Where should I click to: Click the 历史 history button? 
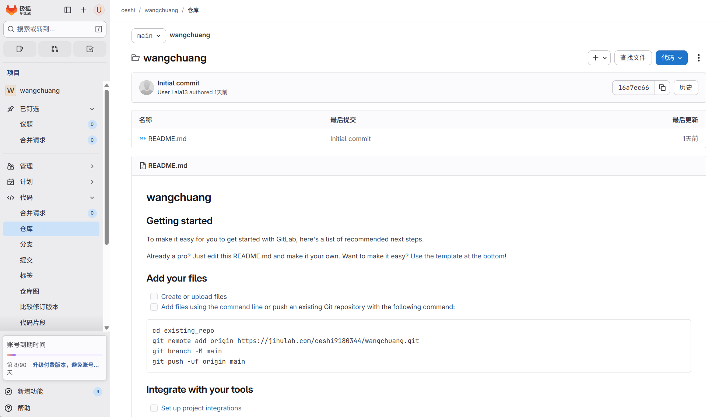click(x=685, y=88)
